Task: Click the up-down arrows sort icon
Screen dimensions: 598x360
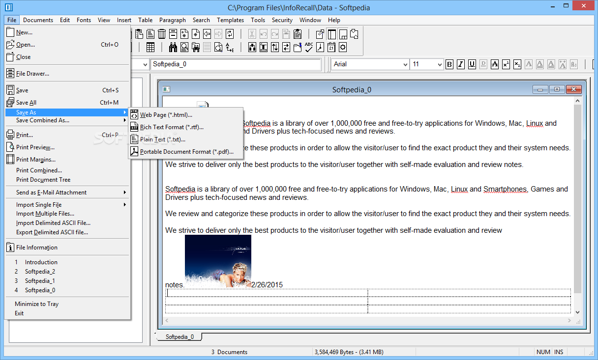Action: coord(275,47)
